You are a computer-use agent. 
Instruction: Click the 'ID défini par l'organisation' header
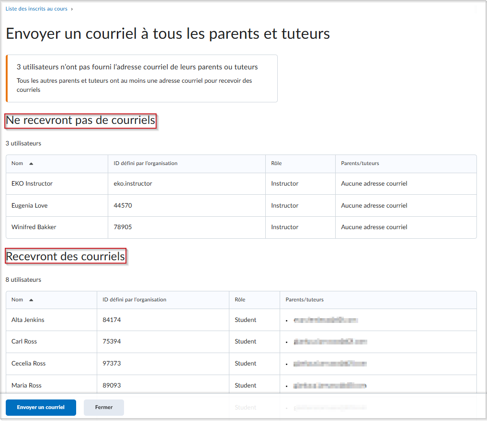click(x=146, y=163)
